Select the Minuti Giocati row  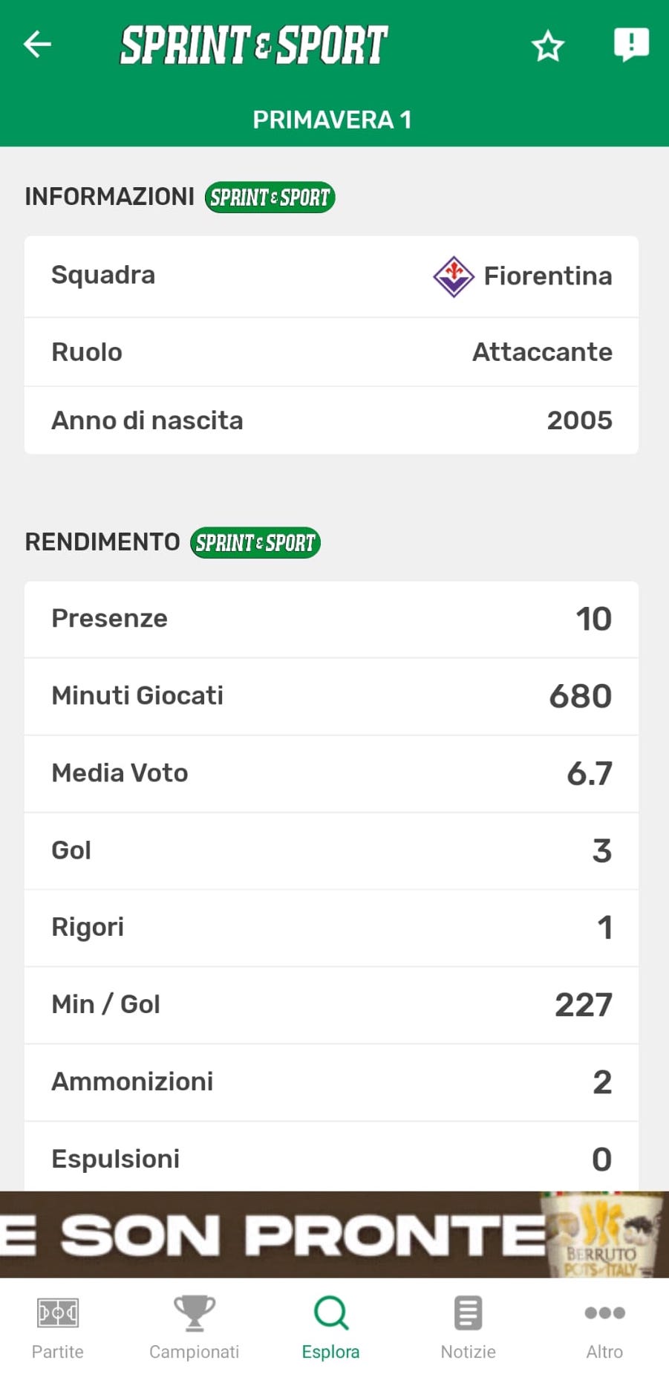[331, 697]
